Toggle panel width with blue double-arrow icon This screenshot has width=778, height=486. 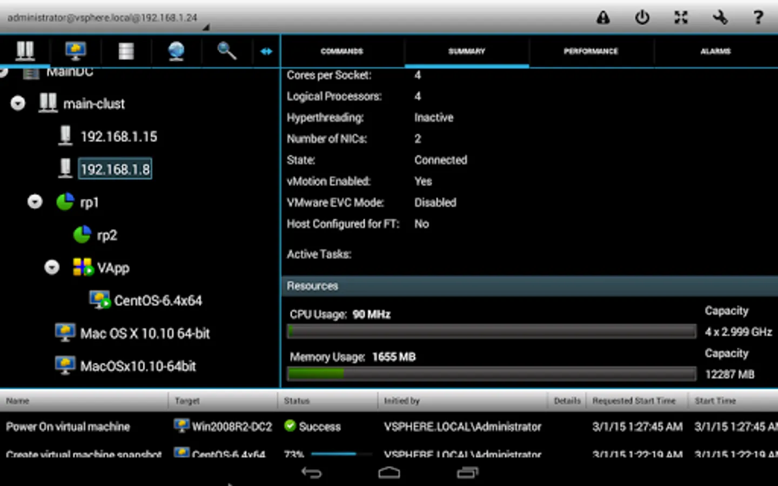[x=266, y=51]
